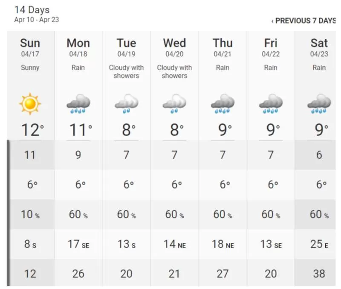This screenshot has width=341, height=289.
Task: Select the Mon 04/18 day header
Action: [x=78, y=47]
